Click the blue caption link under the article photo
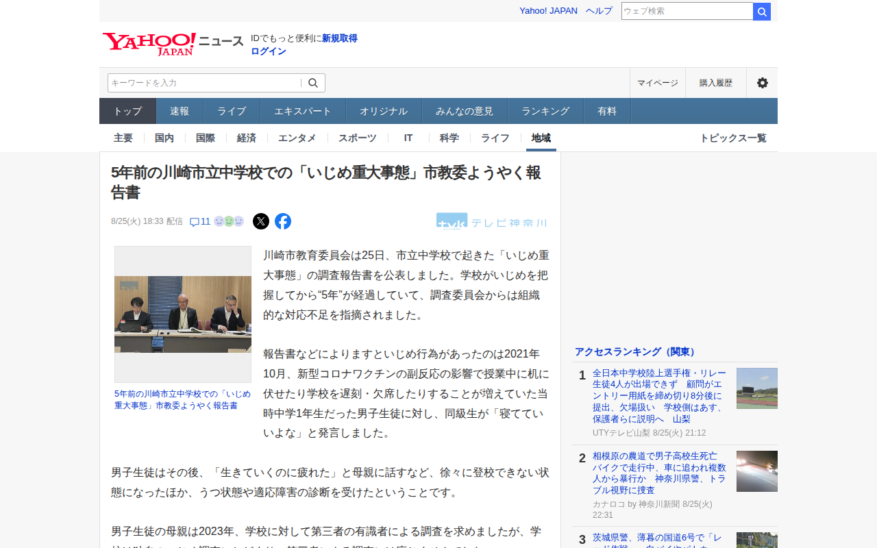The image size is (877, 548). [x=183, y=399]
